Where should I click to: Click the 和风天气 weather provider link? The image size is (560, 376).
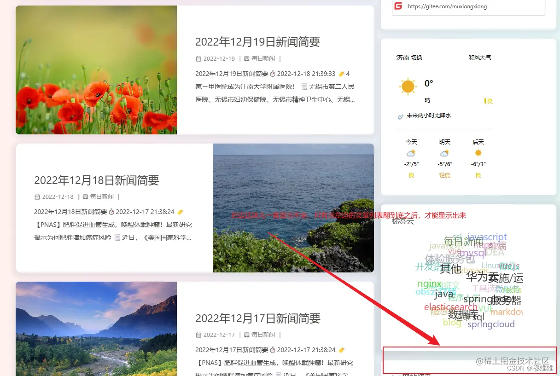(479, 58)
